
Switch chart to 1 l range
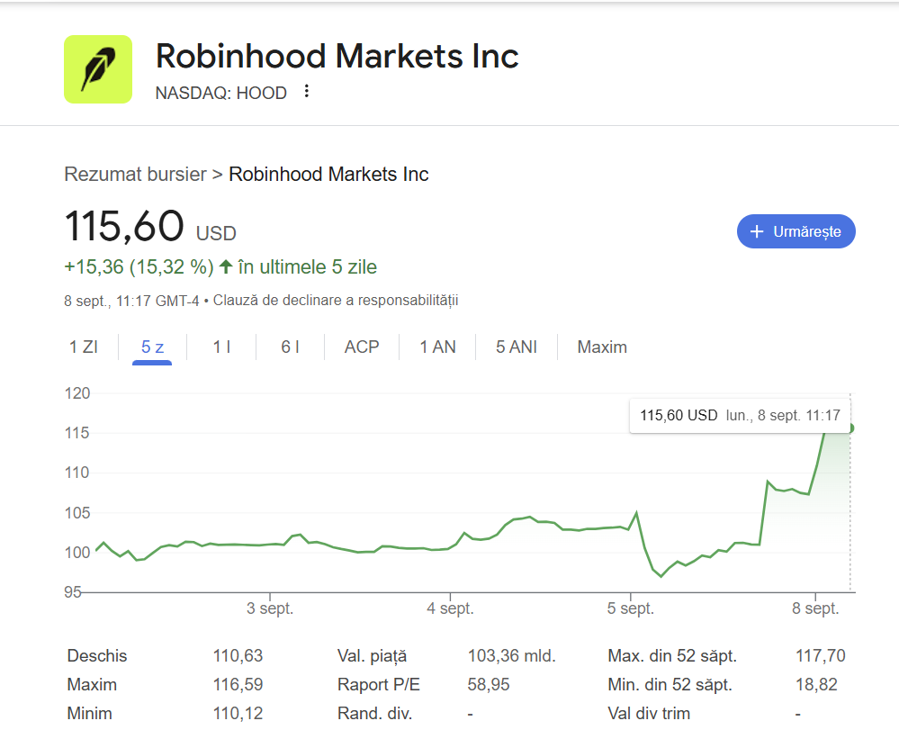(222, 347)
